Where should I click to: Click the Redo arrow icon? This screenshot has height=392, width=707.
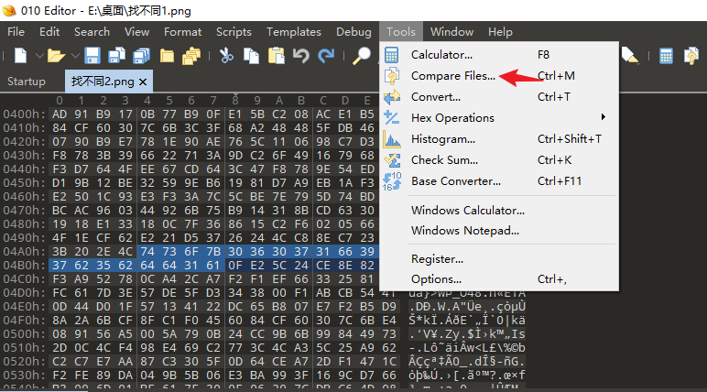[x=326, y=56]
